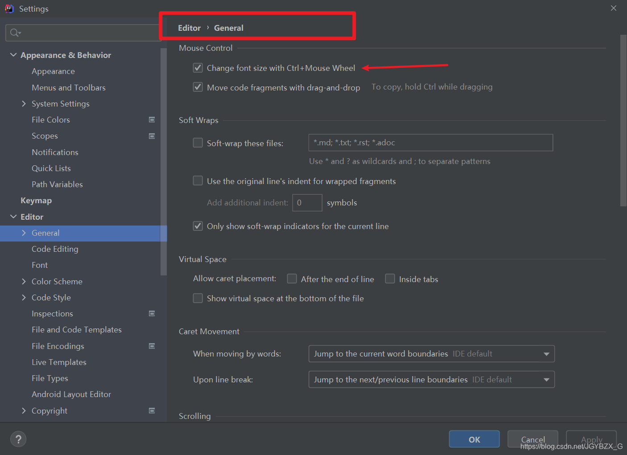
Task: Select File Colors in the tree
Action: 51,120
